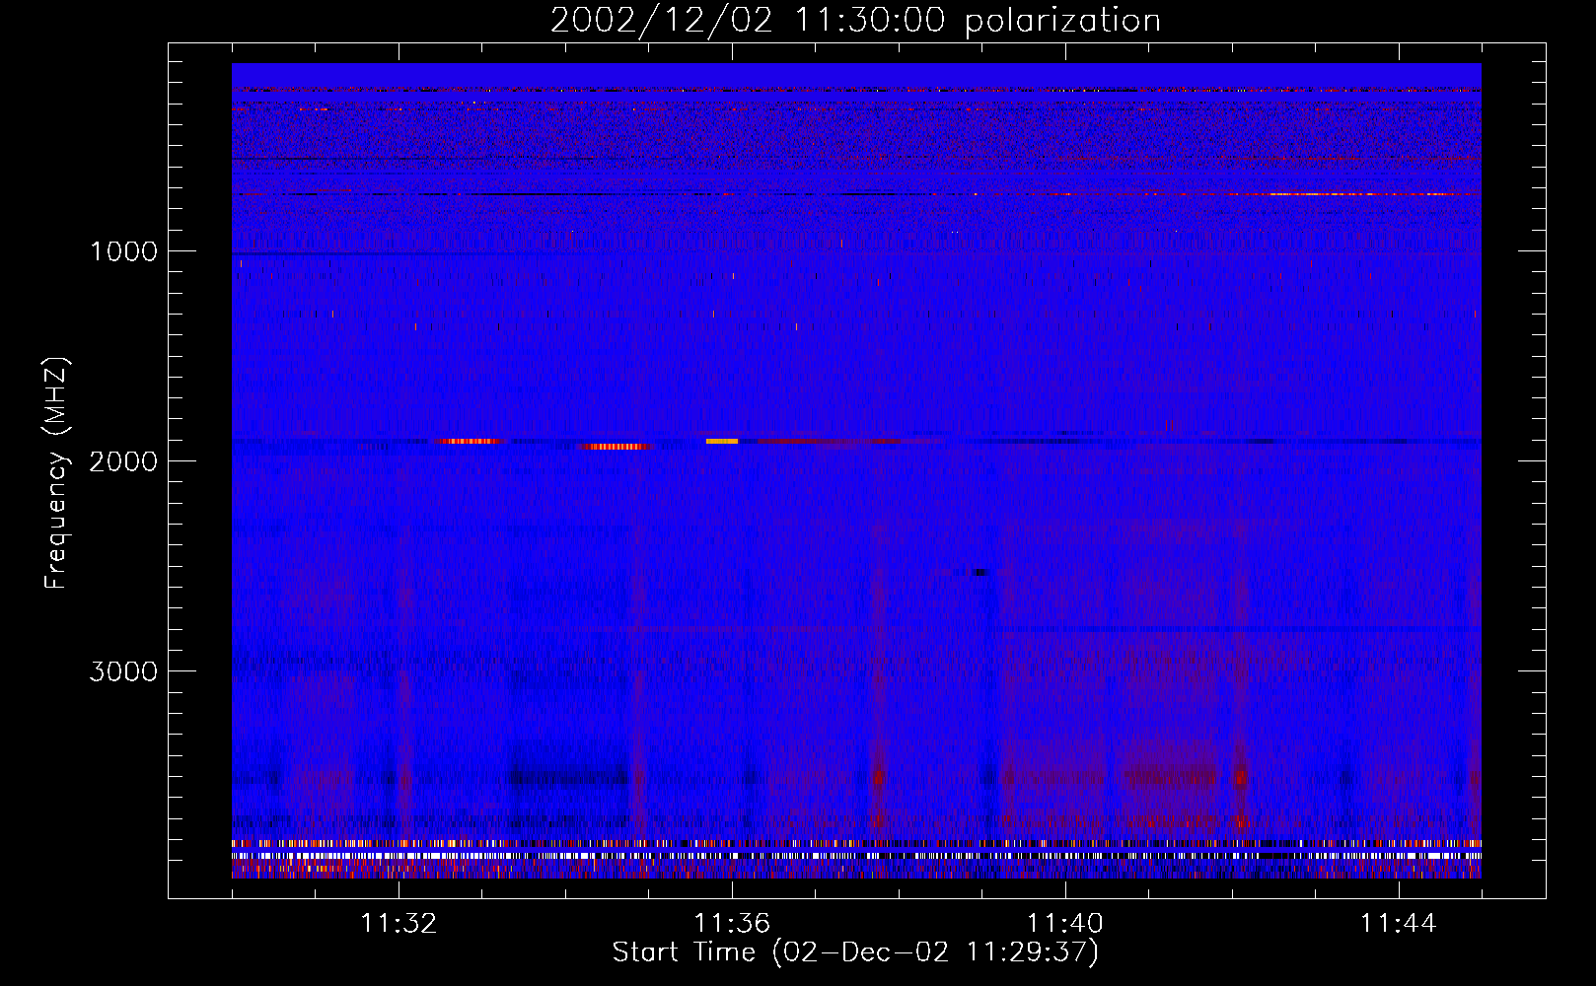Click the small black spot near 2500 MHz
Image resolution: width=1596 pixels, height=986 pixels.
coord(980,572)
